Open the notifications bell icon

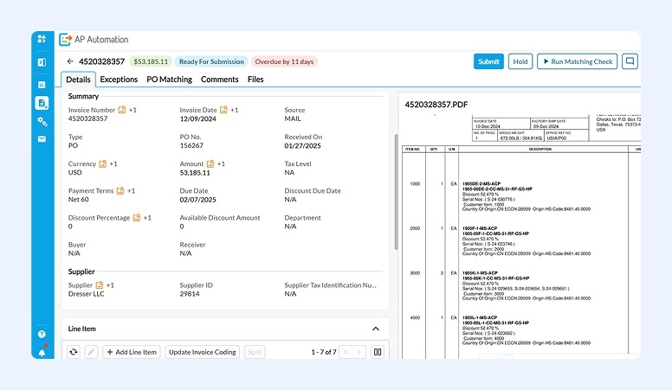click(x=42, y=350)
